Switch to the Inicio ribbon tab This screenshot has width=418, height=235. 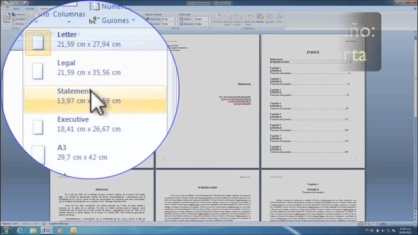[x=16, y=9]
